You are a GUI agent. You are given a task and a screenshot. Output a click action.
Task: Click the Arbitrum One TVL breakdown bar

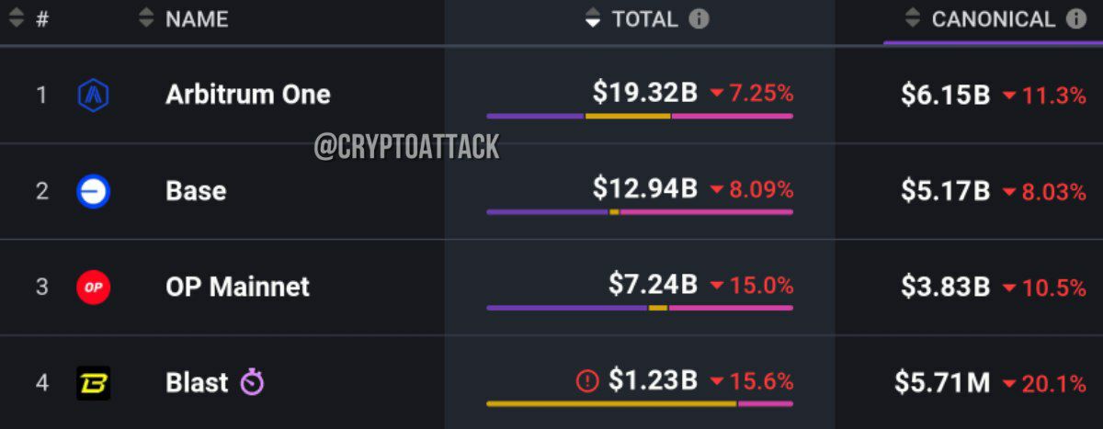point(640,116)
